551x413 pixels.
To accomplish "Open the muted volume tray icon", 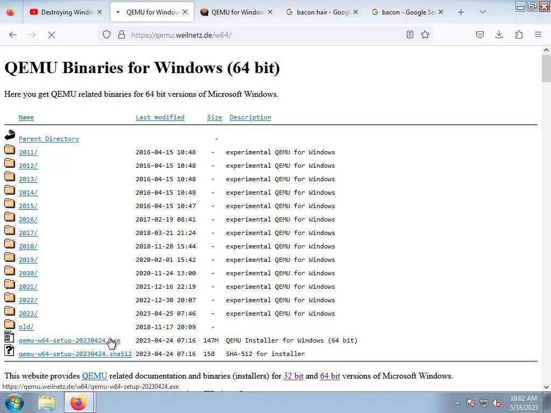I will tap(497, 403).
